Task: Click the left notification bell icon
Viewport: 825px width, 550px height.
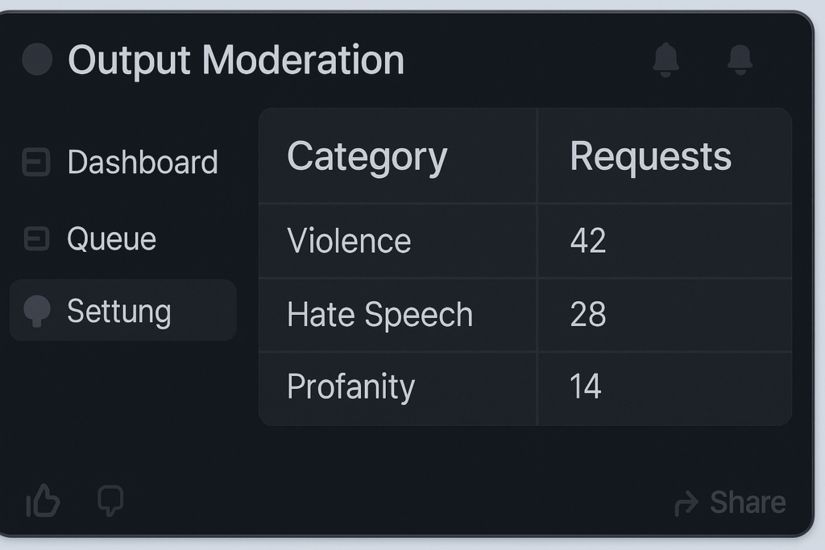Action: point(665,60)
